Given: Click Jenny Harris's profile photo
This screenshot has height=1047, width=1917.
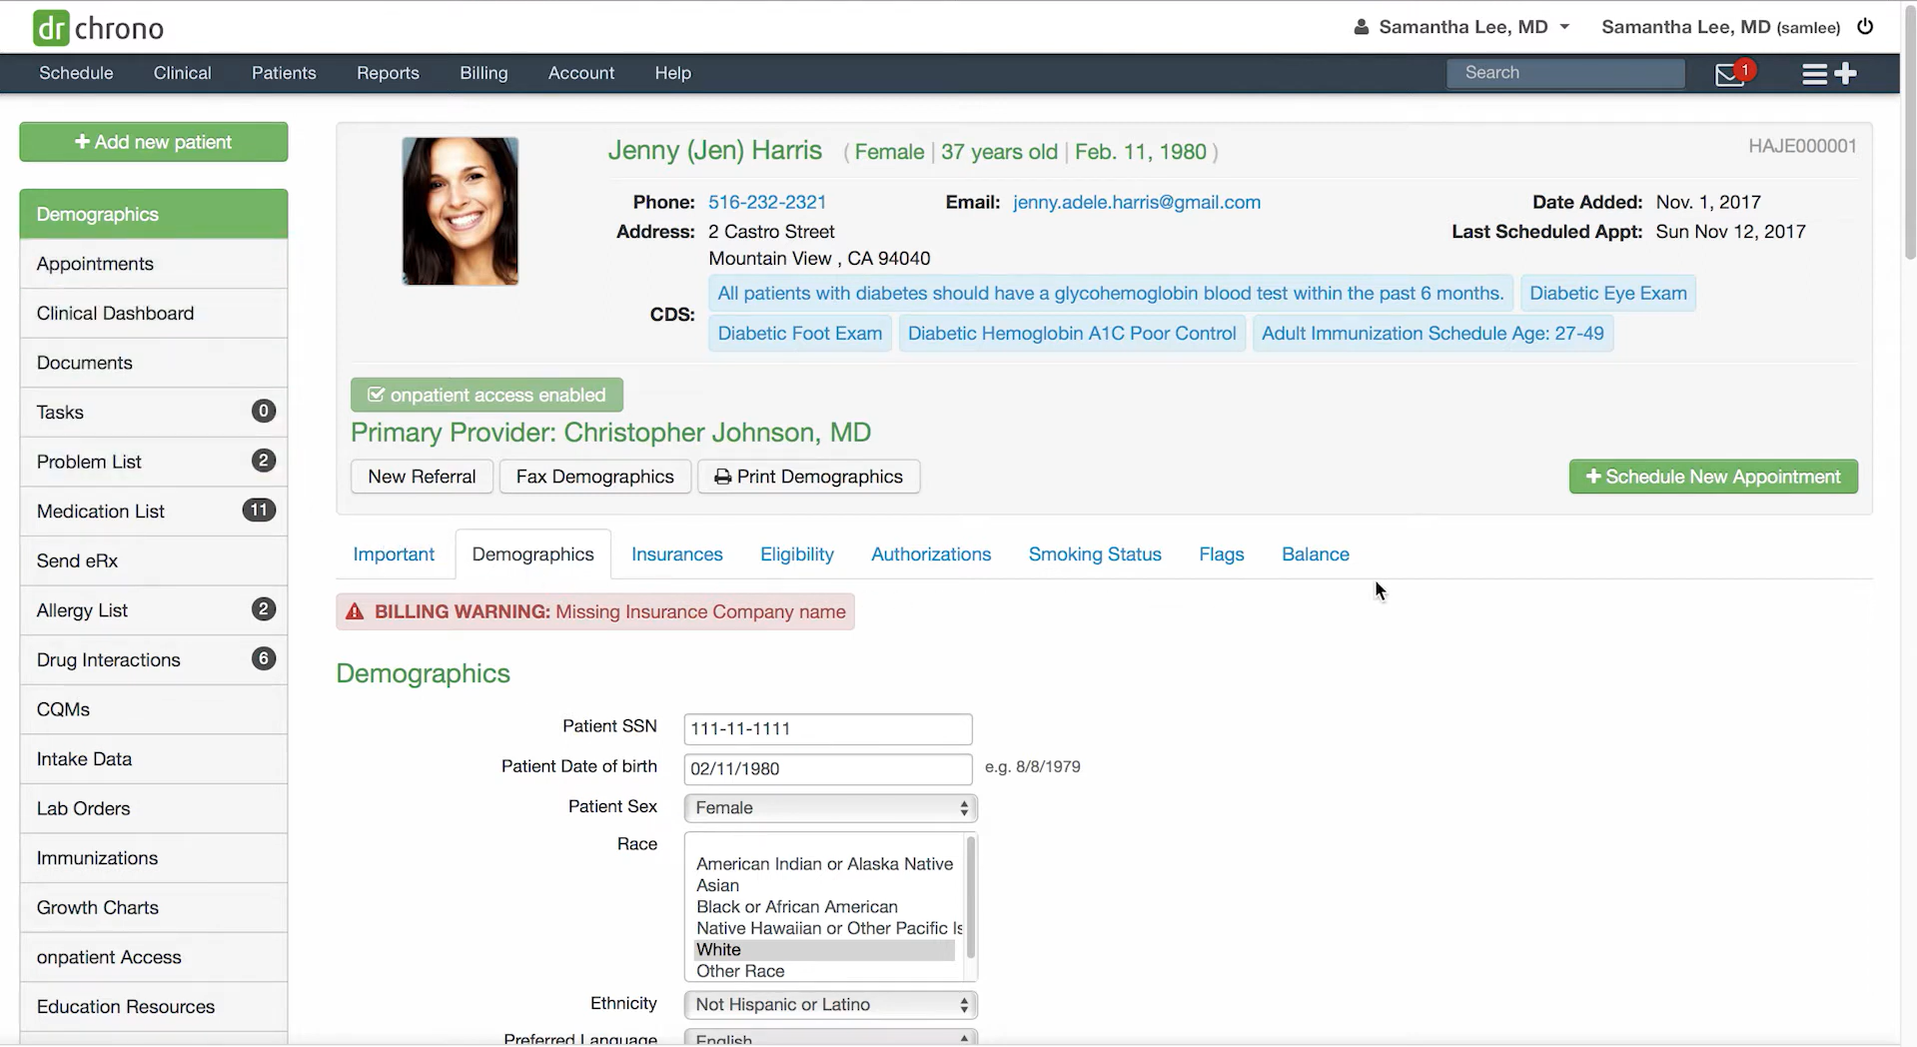Looking at the screenshot, I should [460, 211].
